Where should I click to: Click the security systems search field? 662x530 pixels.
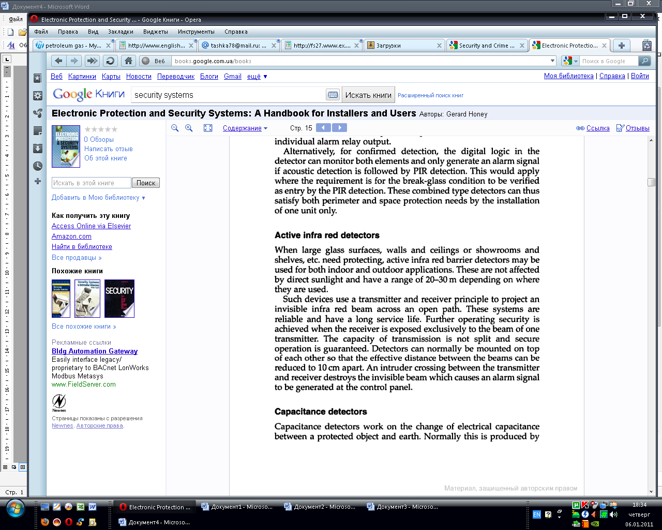coord(228,95)
